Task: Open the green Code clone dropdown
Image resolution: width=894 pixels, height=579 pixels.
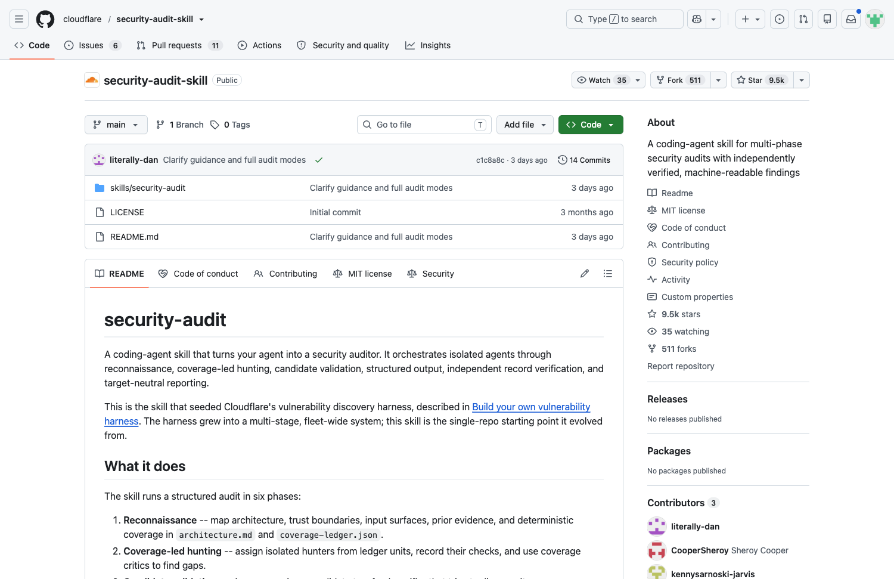Action: [591, 125]
